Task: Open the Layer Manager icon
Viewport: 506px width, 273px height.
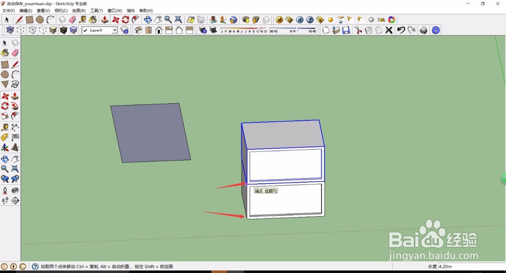Action: point(124,30)
